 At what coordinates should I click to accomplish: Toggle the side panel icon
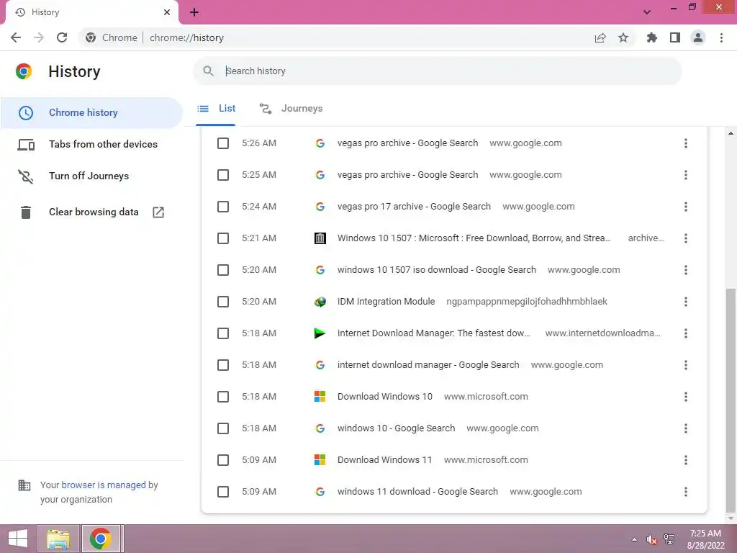(x=675, y=37)
